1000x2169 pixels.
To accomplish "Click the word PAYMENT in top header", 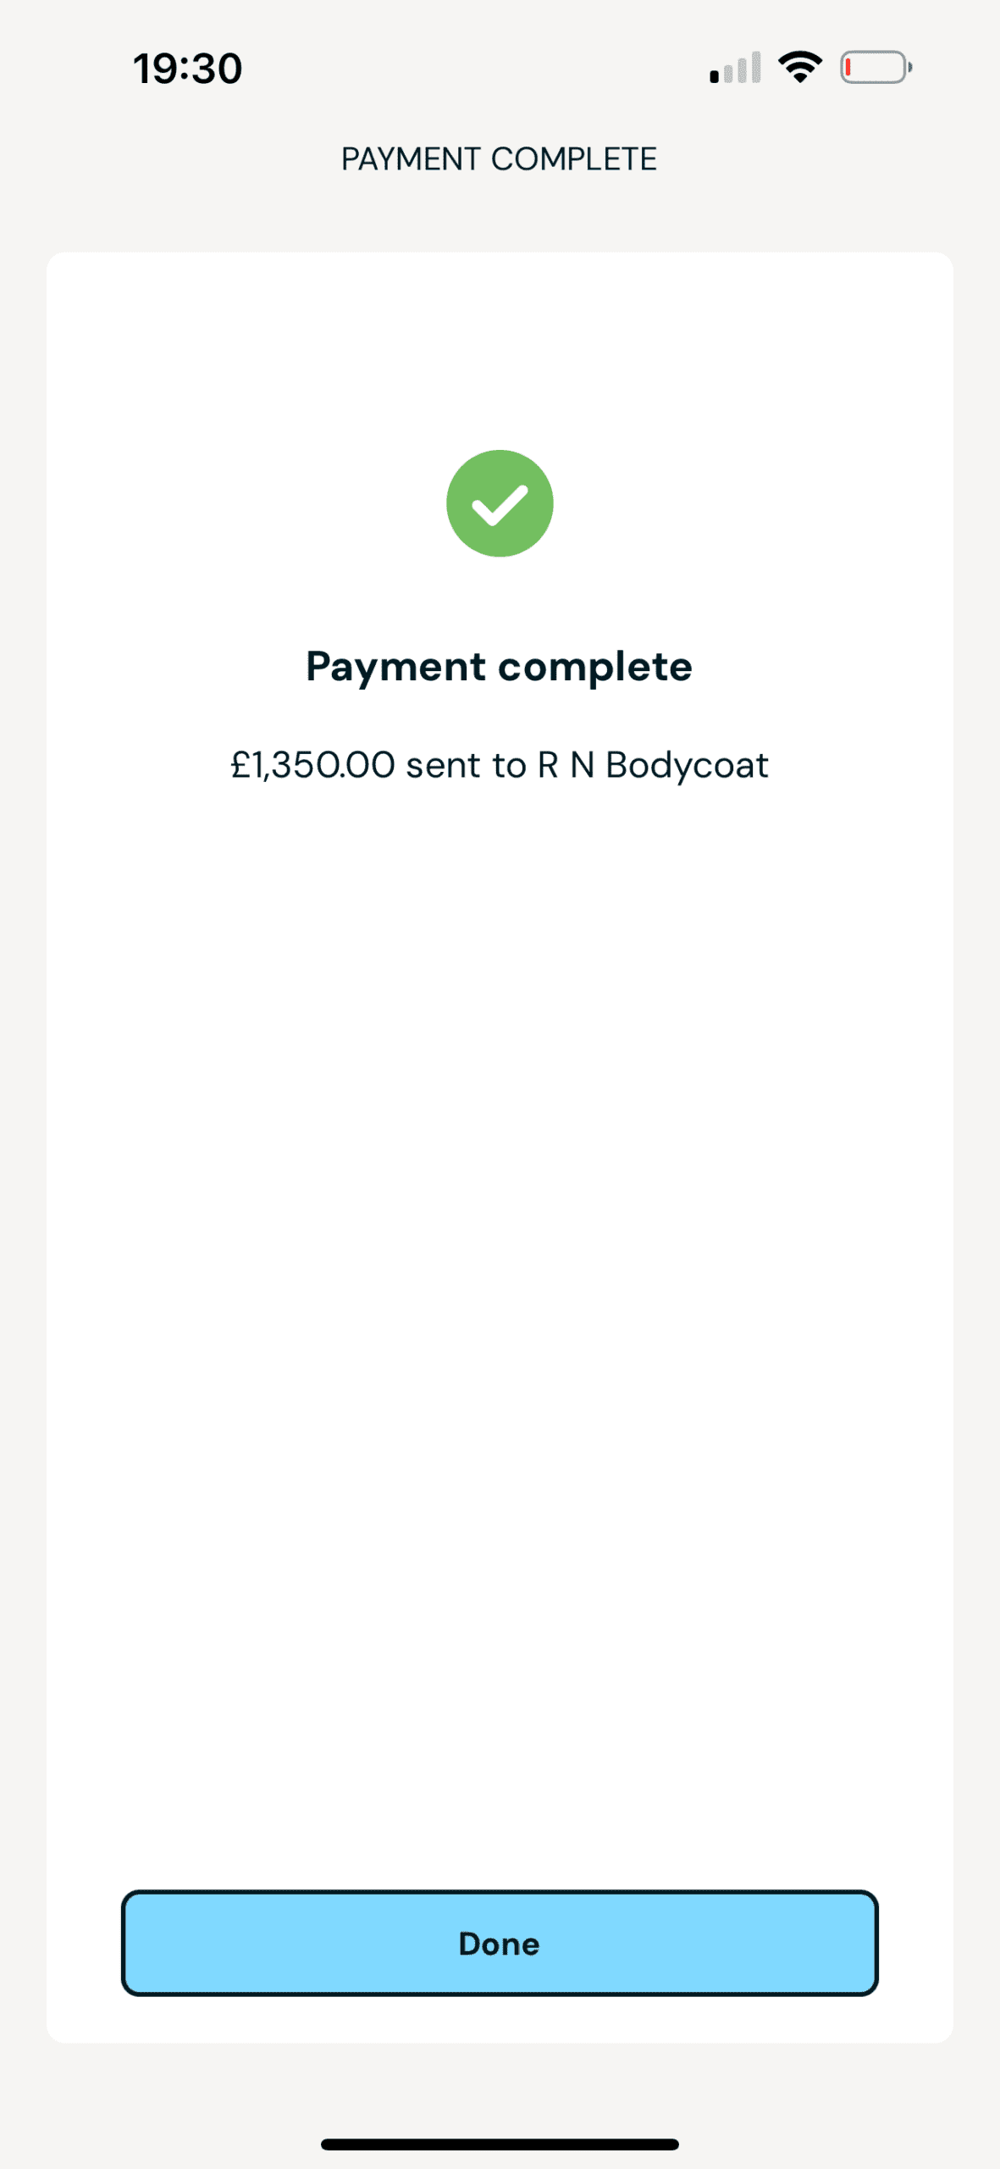I will (x=411, y=159).
